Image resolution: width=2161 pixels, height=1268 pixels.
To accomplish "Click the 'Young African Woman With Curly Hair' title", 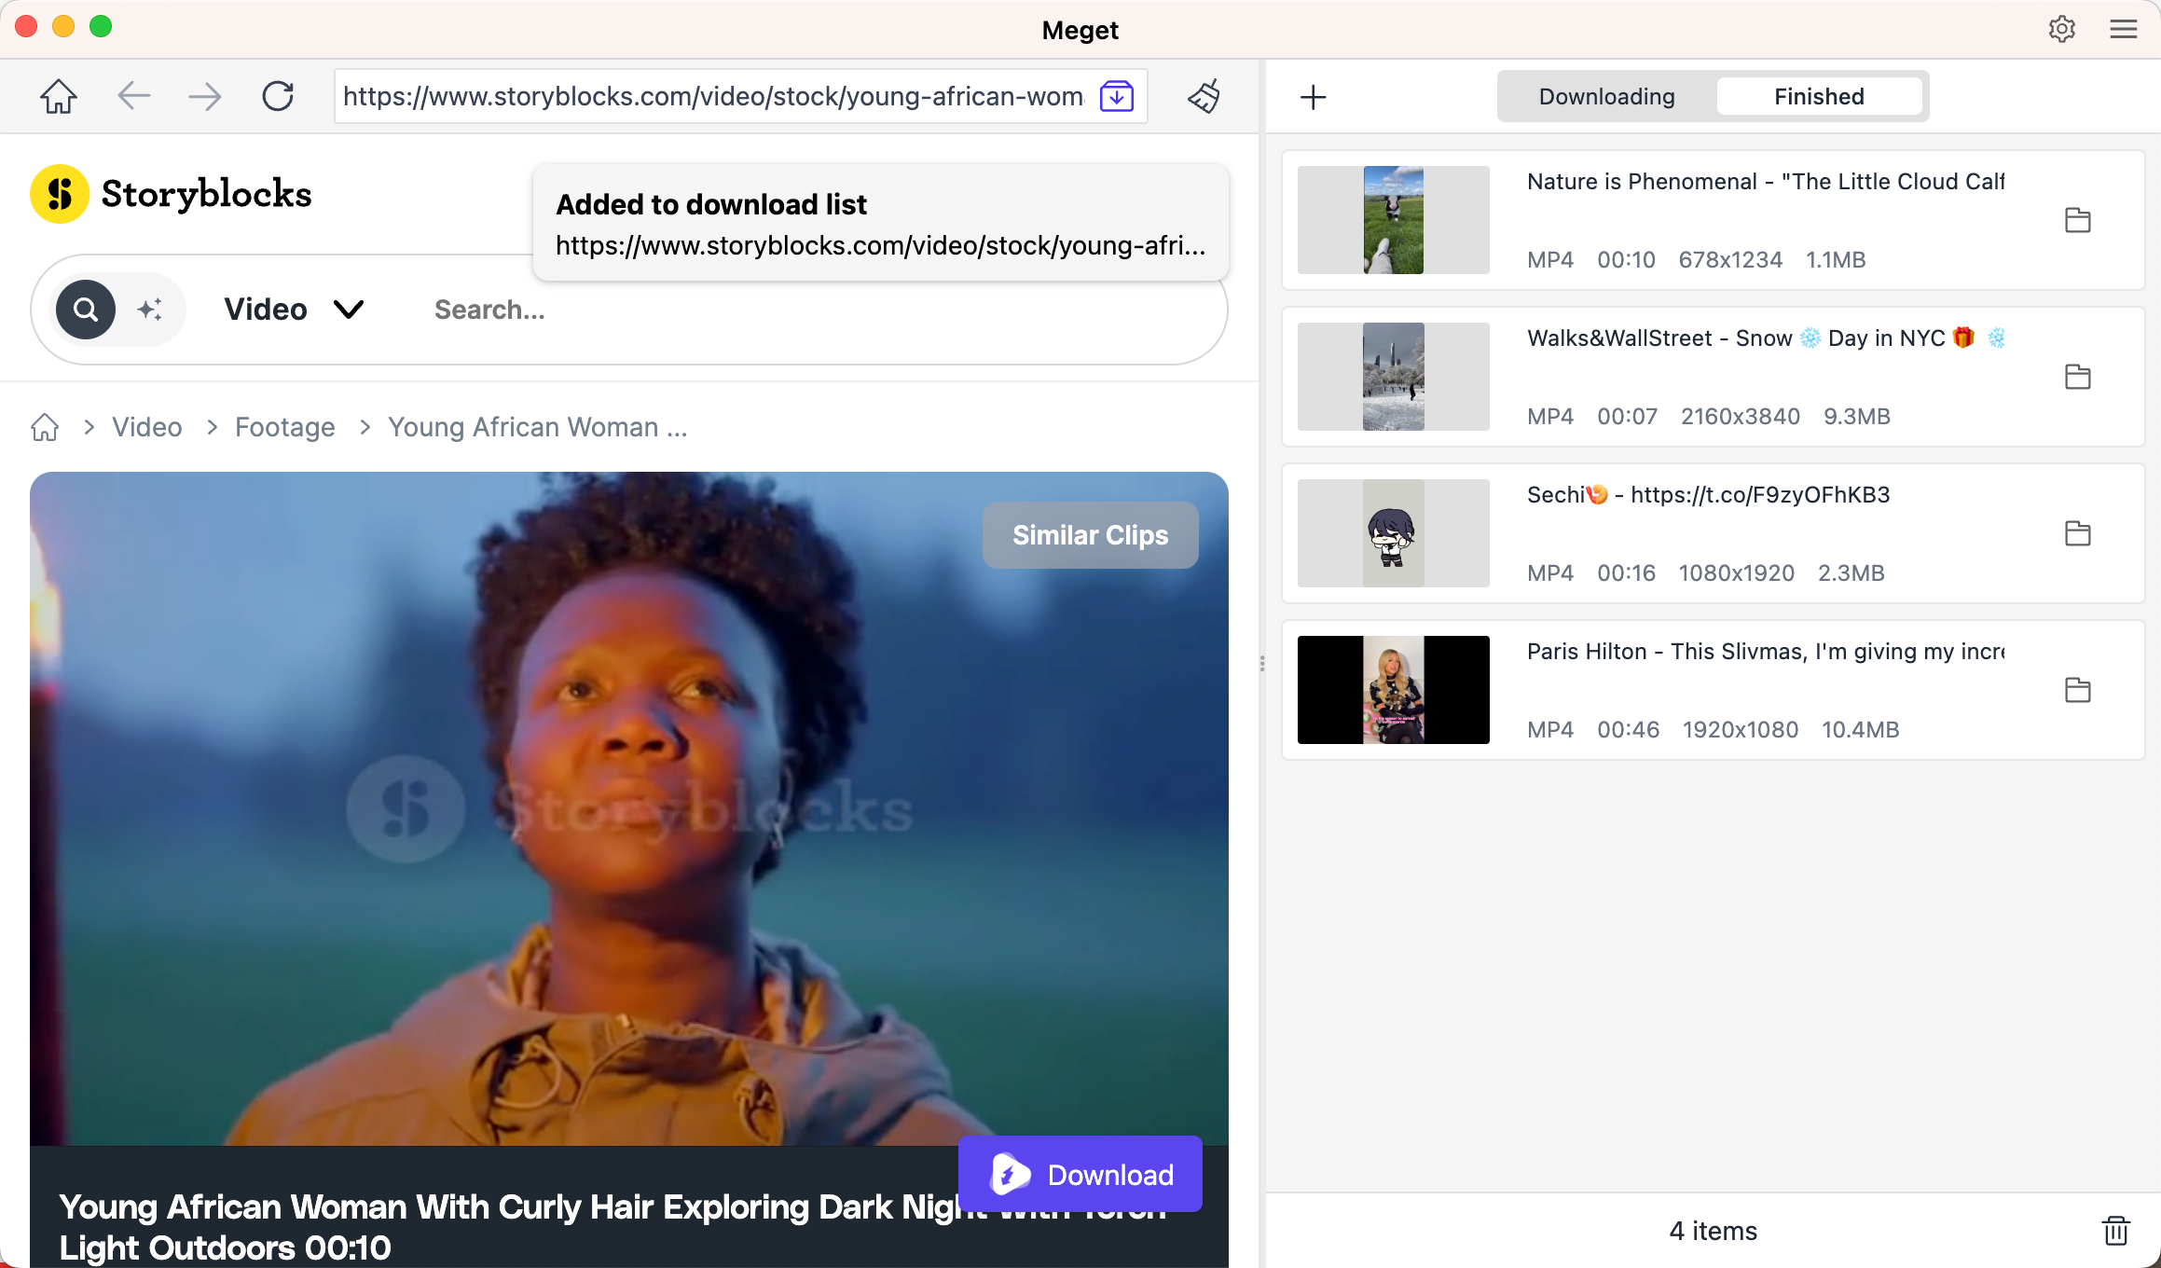I will [613, 1227].
